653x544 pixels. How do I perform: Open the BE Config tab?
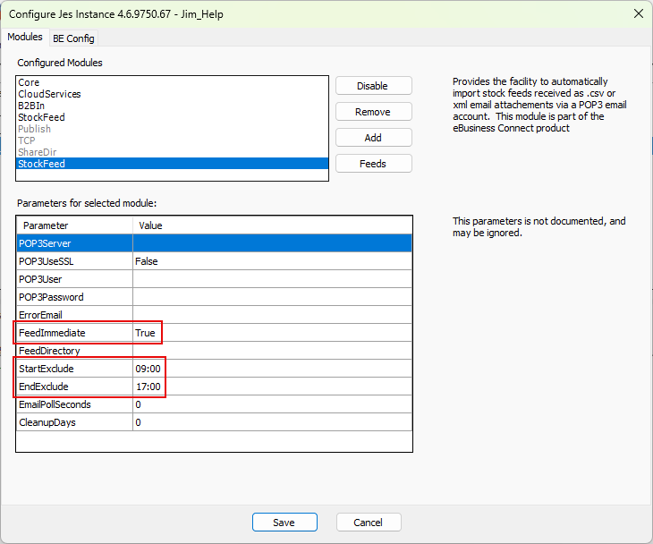[x=73, y=38]
